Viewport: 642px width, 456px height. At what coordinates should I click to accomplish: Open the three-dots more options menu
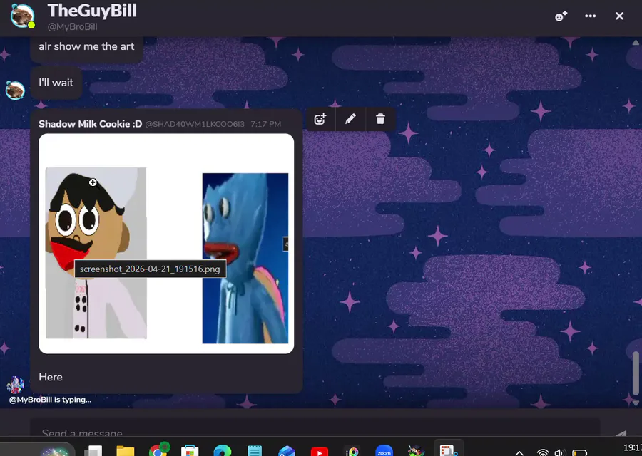(x=590, y=16)
